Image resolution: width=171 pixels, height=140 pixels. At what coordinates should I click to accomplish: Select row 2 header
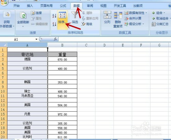[x=3, y=55]
